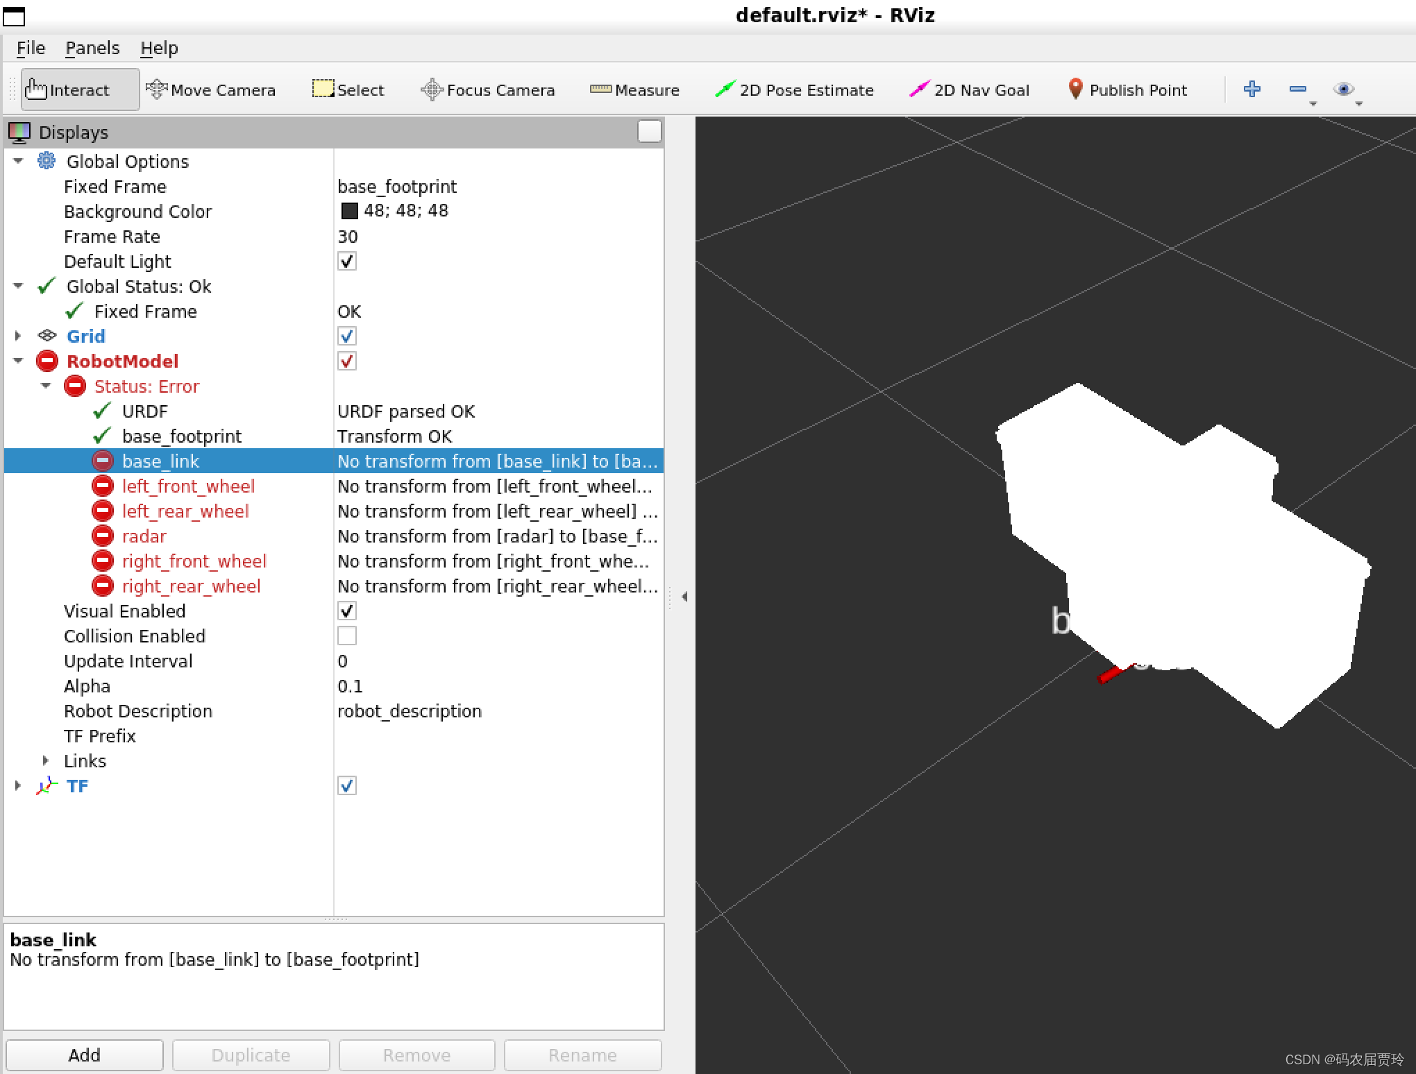This screenshot has height=1074, width=1416.
Task: Activate 2D Nav Goal tool
Action: coord(970,89)
